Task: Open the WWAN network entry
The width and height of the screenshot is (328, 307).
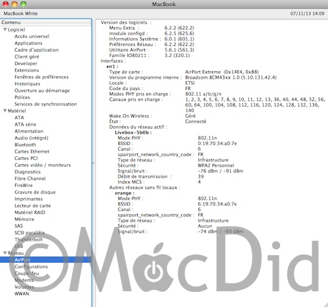Action: pyautogui.click(x=22, y=294)
